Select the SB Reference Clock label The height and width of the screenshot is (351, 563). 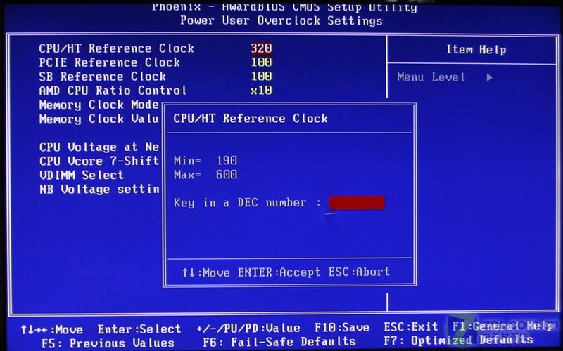tap(102, 77)
